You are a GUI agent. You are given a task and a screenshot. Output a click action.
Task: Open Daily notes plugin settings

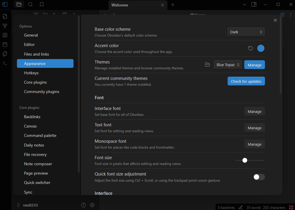(45, 145)
